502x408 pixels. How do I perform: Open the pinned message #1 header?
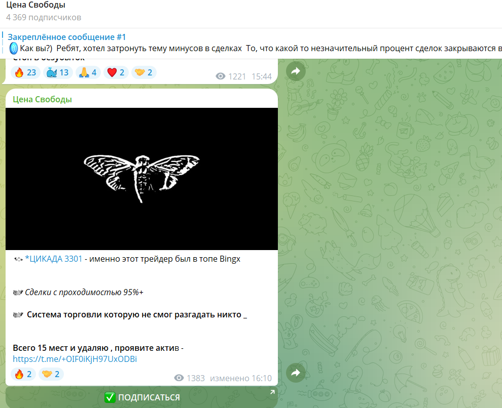pos(66,37)
